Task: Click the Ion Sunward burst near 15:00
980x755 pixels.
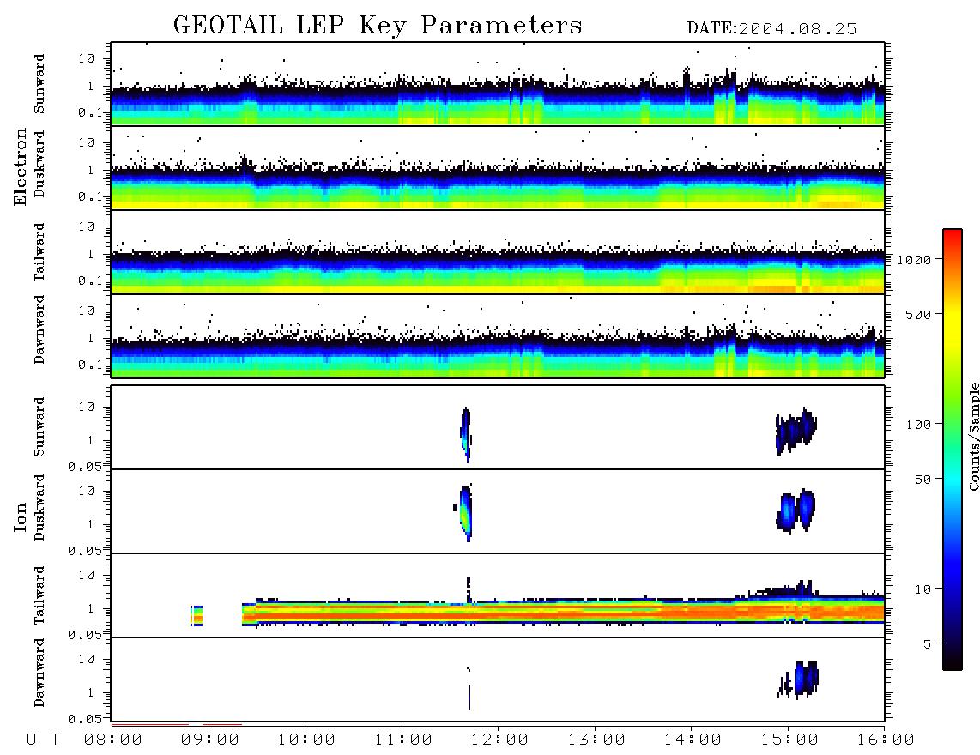Action: 795,432
